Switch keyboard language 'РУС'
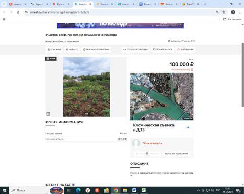This screenshot has height=194, width=244. [x=218, y=190]
